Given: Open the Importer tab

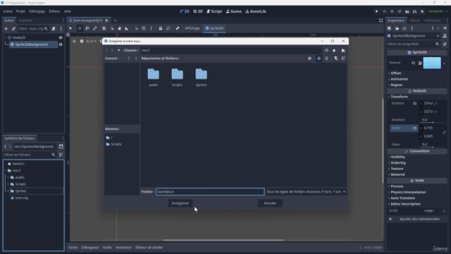Looking at the screenshot, I should (25, 20).
